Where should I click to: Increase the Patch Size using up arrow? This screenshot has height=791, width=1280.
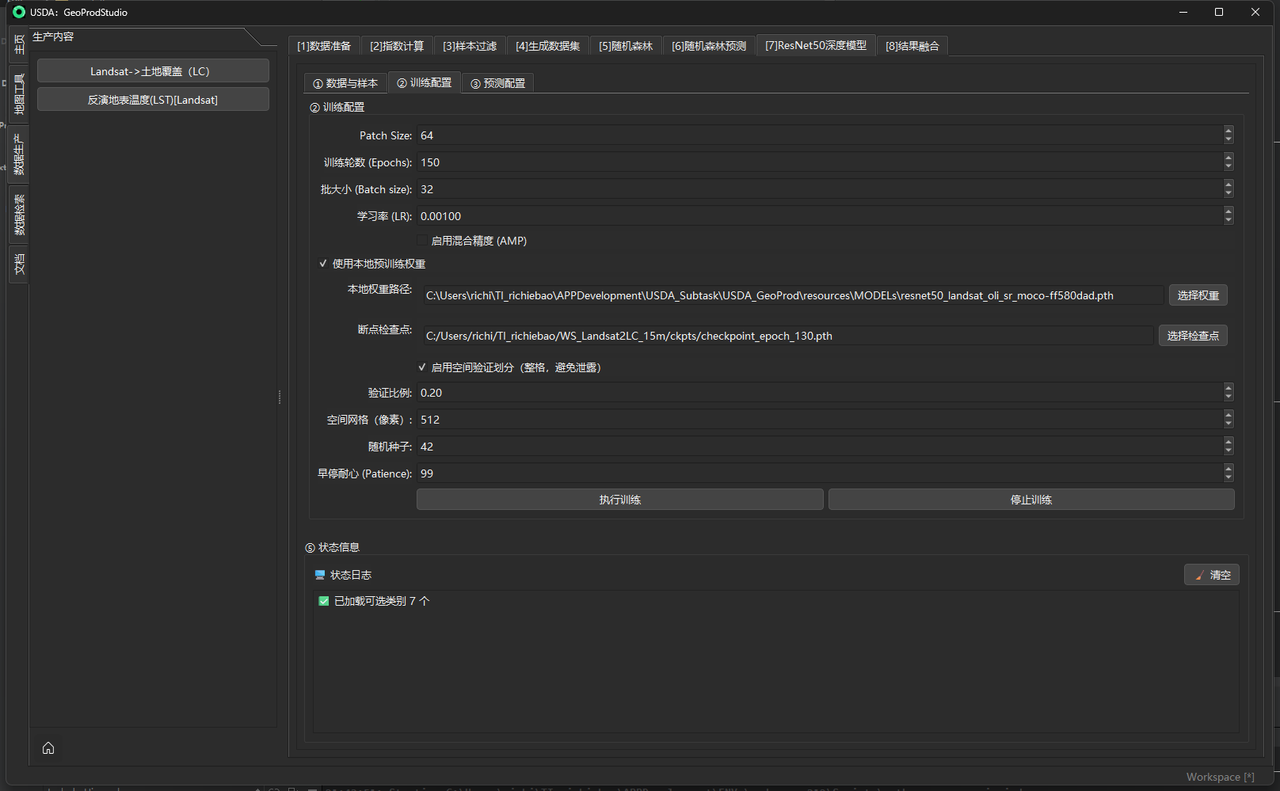(1228, 131)
